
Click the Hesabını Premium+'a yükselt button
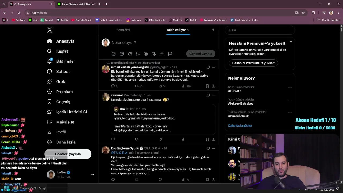tap(253, 63)
